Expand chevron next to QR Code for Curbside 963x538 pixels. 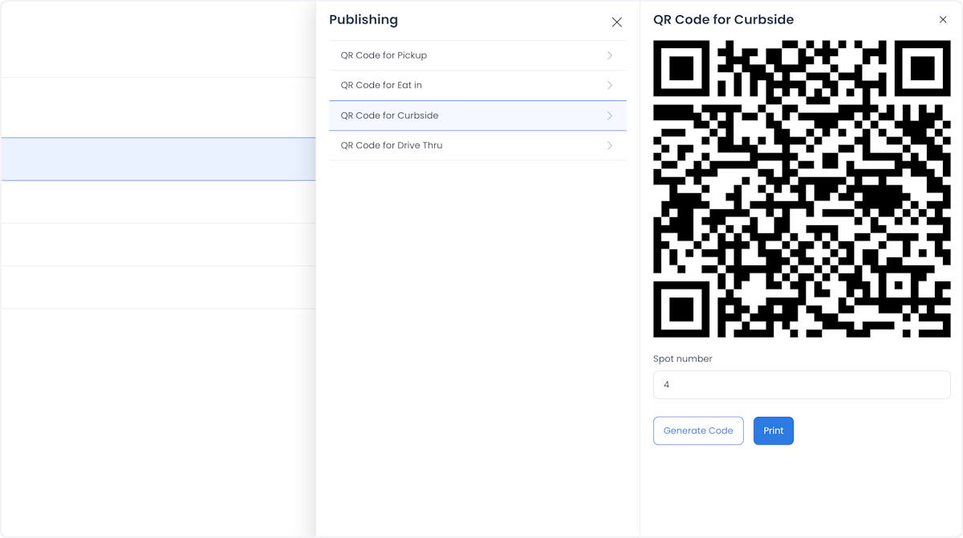(x=610, y=115)
